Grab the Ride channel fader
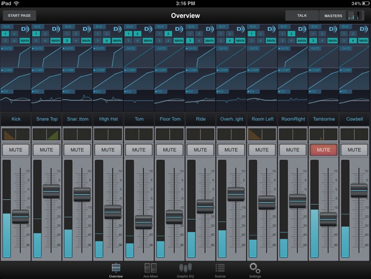Screen dimensions: 371x279 [x=205, y=206]
